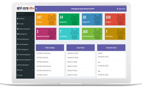142x104 pixels.
Task: Open the Dashboard menu item
Action: (x=25, y=19)
